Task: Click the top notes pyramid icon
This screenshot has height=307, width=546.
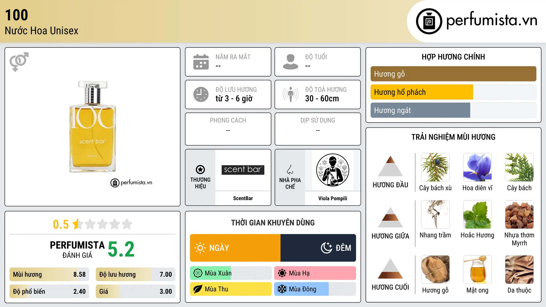Action: 390,166
